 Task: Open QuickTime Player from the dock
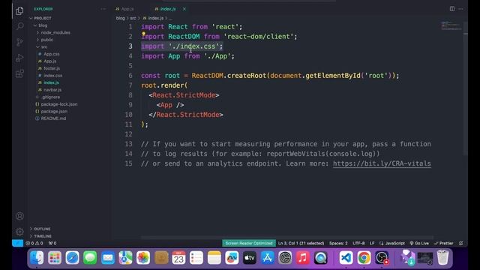(320, 258)
